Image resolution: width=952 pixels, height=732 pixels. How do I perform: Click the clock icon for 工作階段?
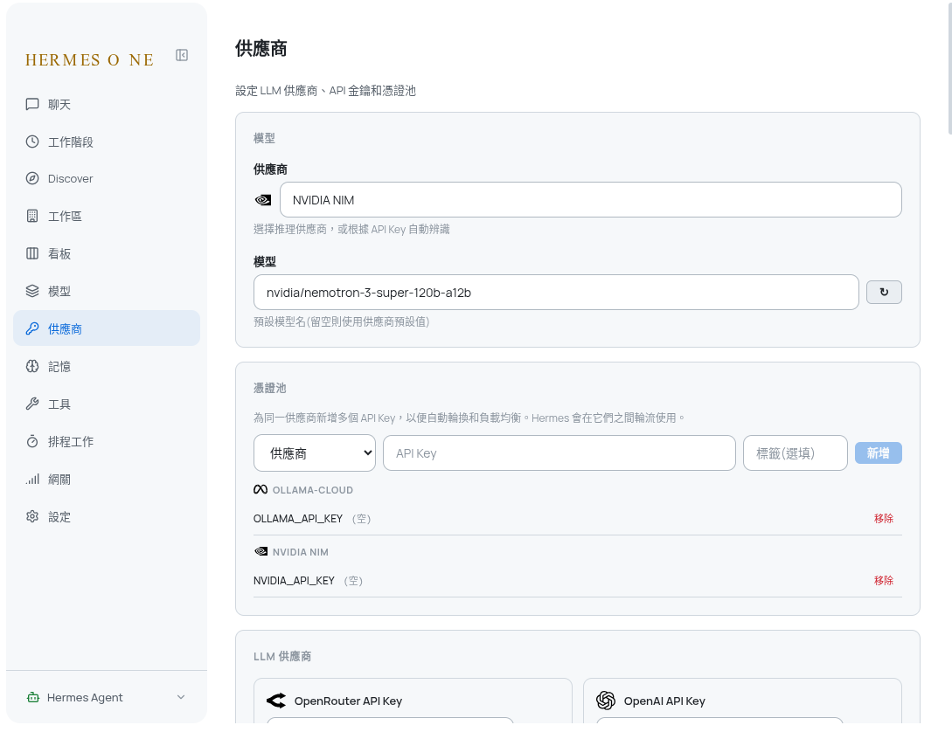[32, 142]
